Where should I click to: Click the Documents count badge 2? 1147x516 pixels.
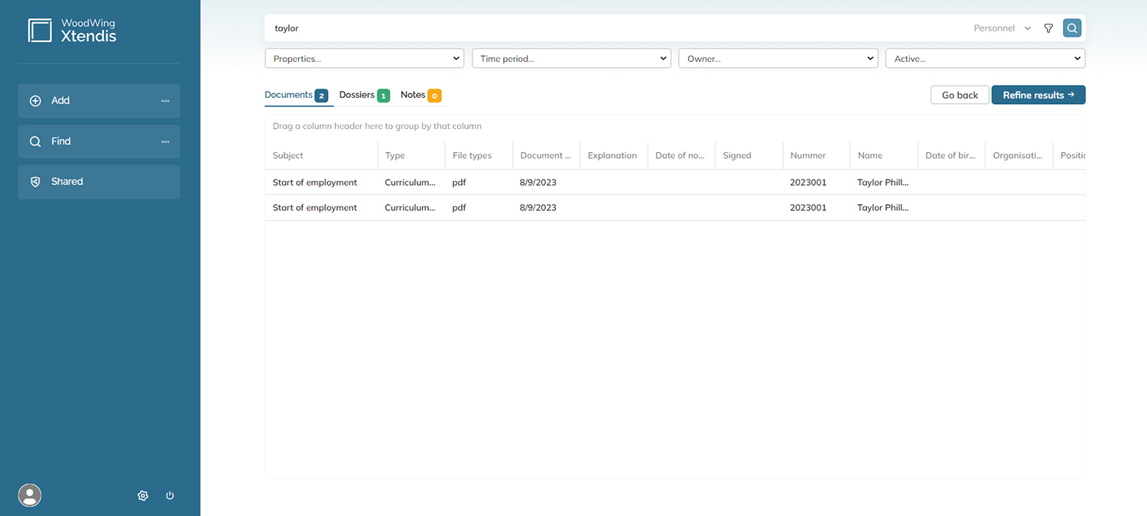[x=321, y=96]
